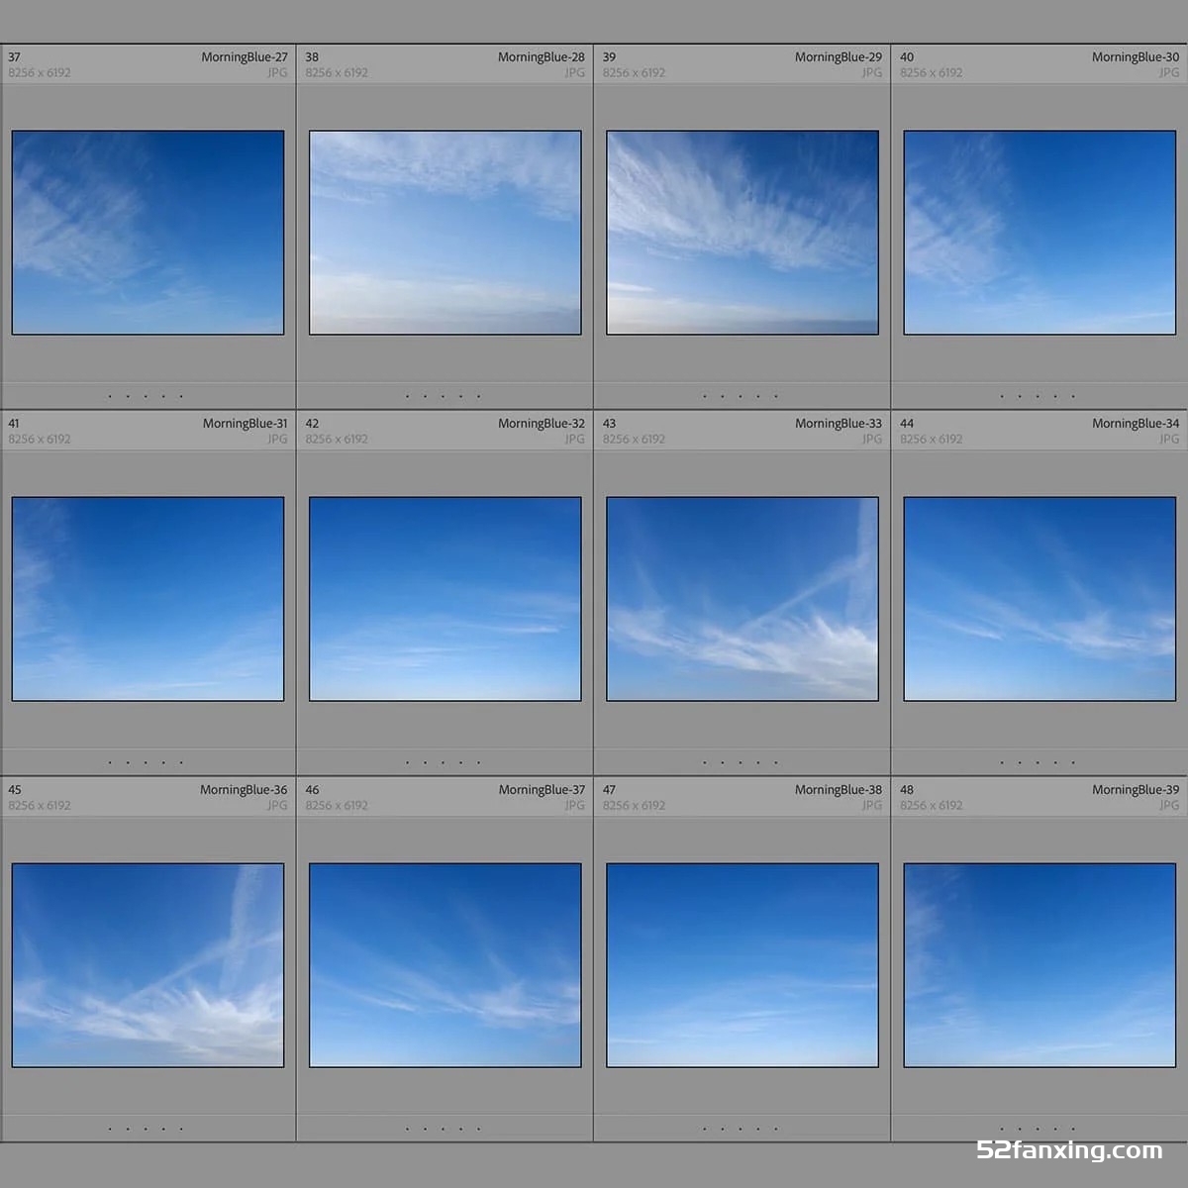
Task: Click the JPG label of MorningBlue-29
Action: click(x=871, y=73)
